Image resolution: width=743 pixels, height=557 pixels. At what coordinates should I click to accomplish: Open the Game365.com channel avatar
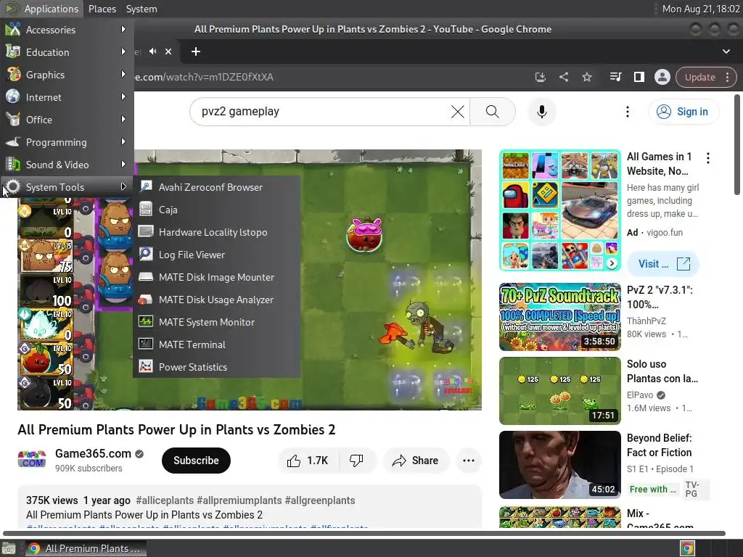coord(32,459)
